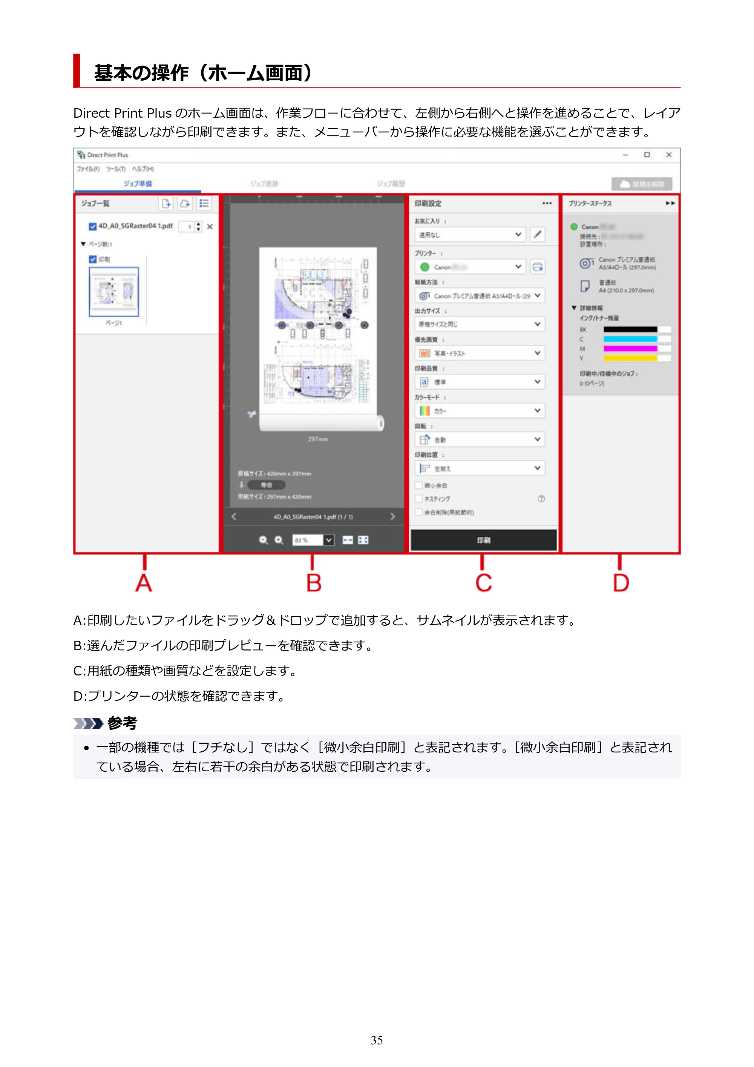Image resolution: width=754 pixels, height=1067 pixels.
Task: Click the 等倍 scale button
Action: tap(266, 485)
